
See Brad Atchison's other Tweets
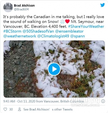click(x=48, y=109)
